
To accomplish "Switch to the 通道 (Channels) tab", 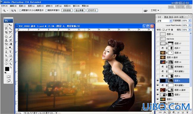I will 166,17.
